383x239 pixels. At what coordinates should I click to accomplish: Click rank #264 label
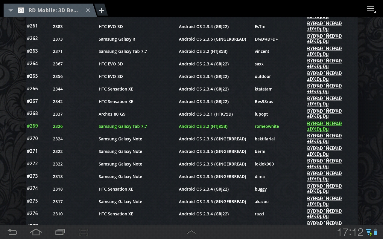coord(32,63)
